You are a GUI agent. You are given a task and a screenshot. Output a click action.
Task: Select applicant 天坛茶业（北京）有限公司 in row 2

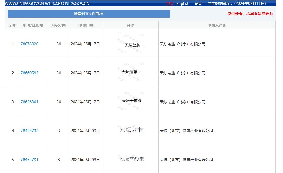183,73
